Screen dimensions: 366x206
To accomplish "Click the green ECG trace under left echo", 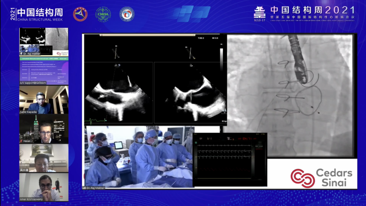I will 96,121.
